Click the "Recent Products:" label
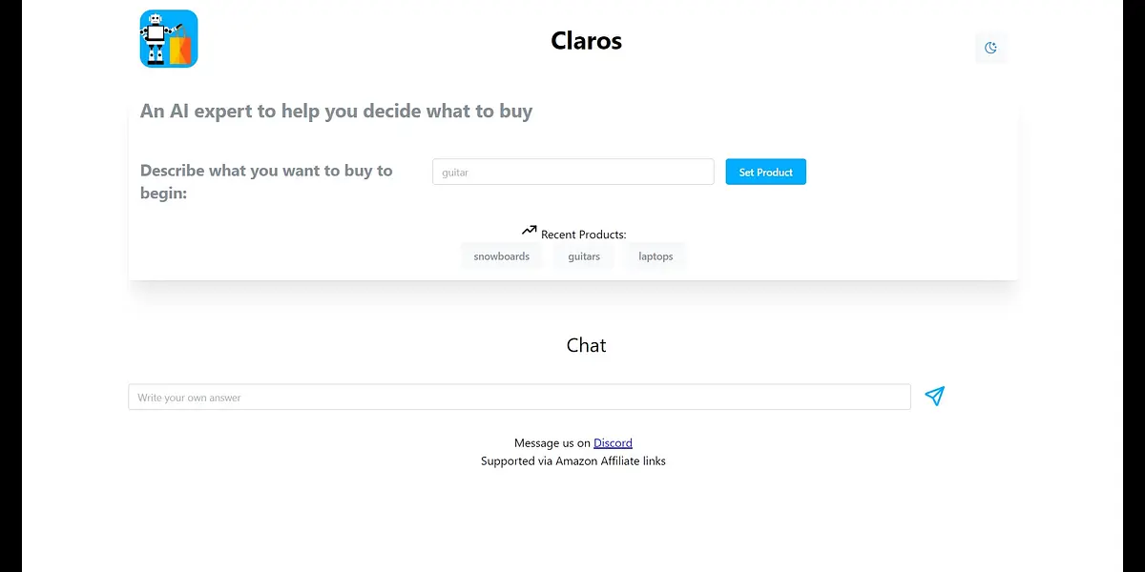The image size is (1145, 572). point(583,235)
